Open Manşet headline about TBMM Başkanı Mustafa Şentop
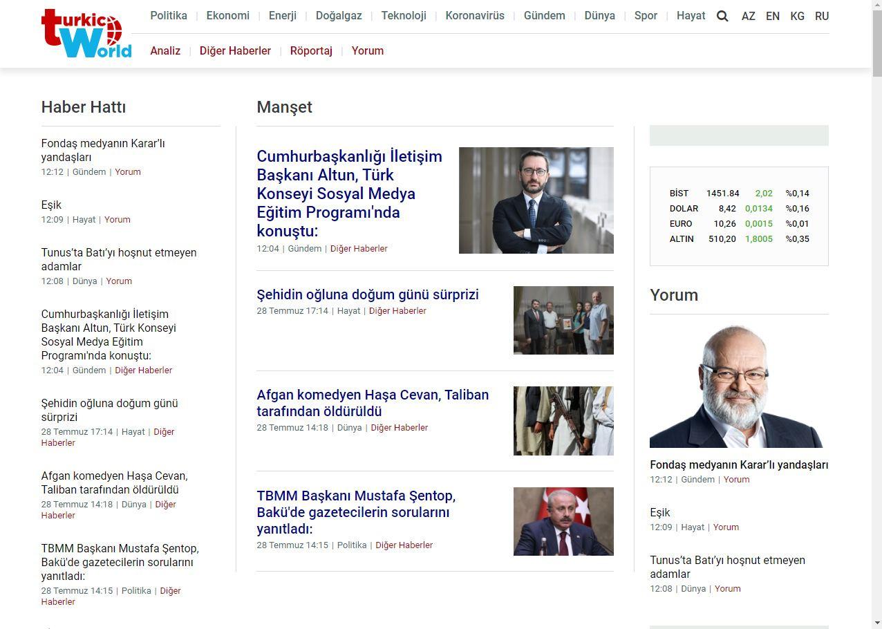Viewport: 882px width, 629px height. tap(356, 512)
